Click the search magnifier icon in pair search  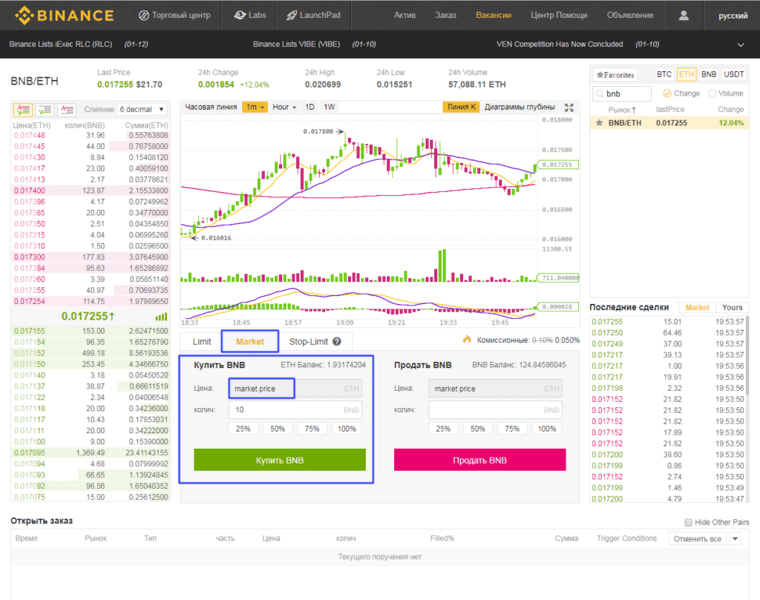click(600, 93)
